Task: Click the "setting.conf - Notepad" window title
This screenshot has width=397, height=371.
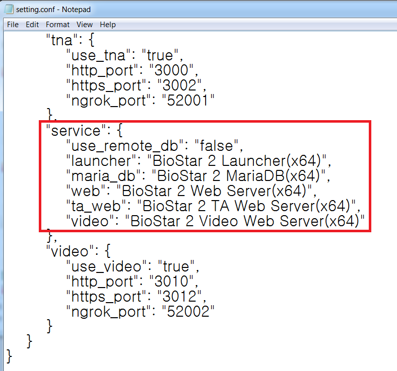Action: pos(53,10)
